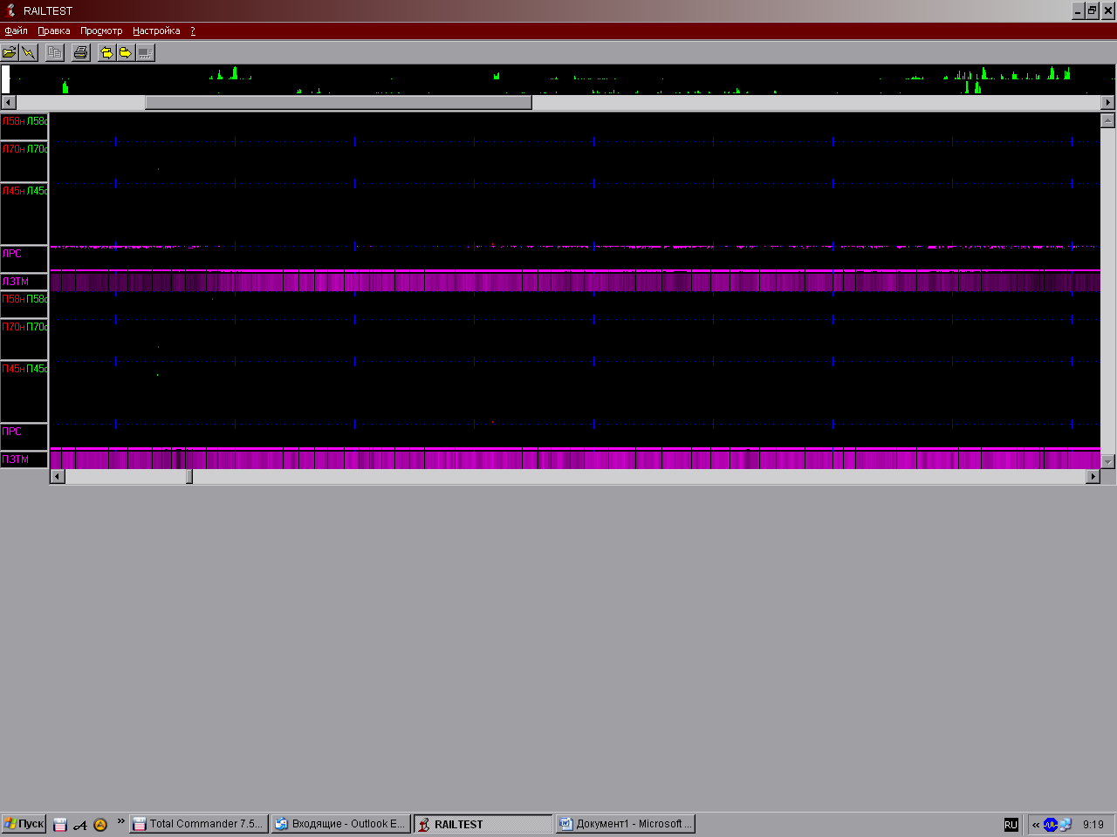Click the overview horizontal scrollbar thumb
Screen dimensions: 1117x837
pyautogui.click(x=339, y=102)
